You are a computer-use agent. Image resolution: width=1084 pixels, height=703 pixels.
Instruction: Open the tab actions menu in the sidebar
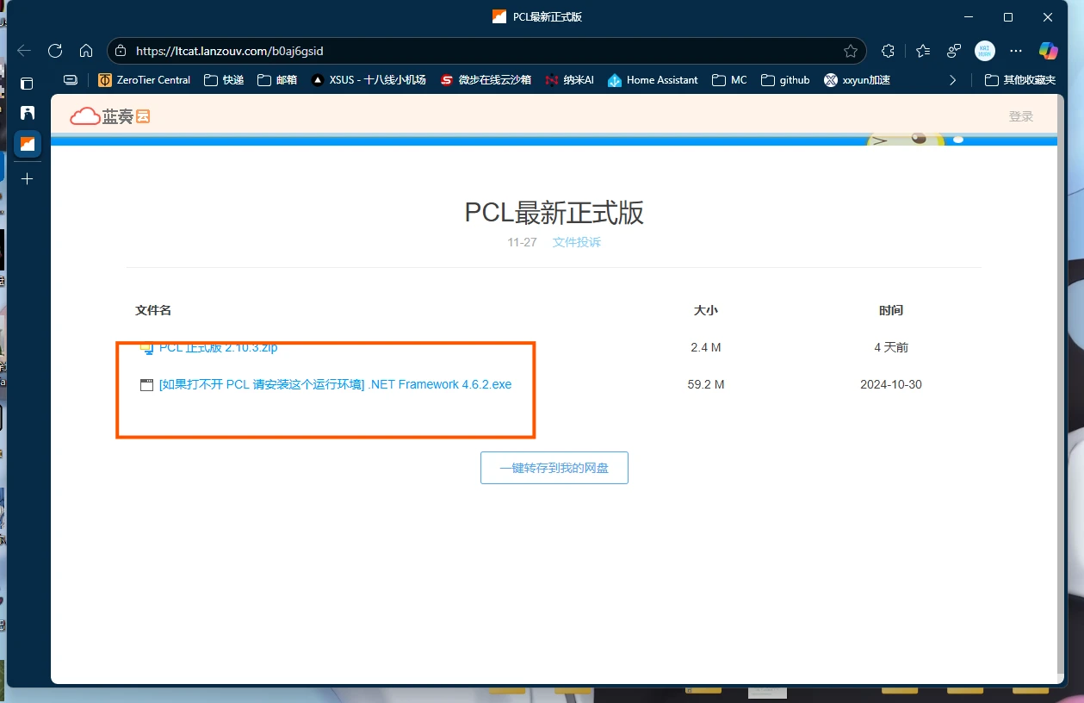28,84
